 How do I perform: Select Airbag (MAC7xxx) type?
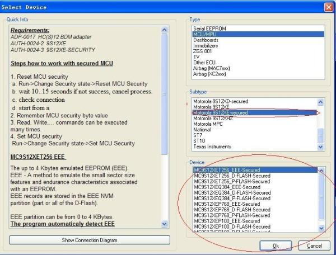pos(258,68)
